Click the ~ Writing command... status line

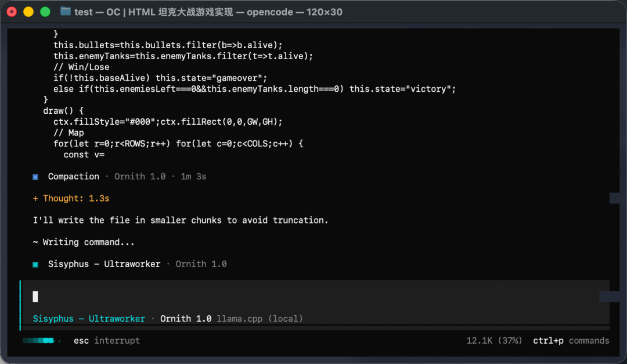pyautogui.click(x=84, y=243)
